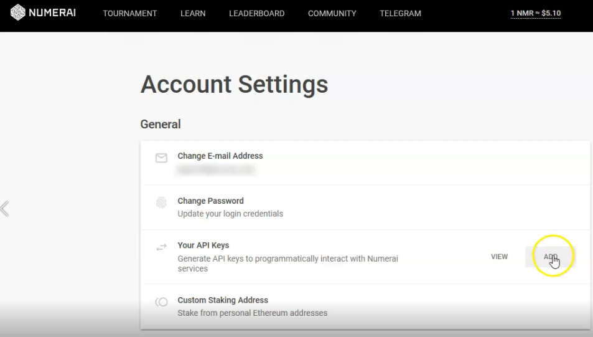The image size is (593, 337).
Task: Click the blurred e-mail address
Action: coord(215,169)
